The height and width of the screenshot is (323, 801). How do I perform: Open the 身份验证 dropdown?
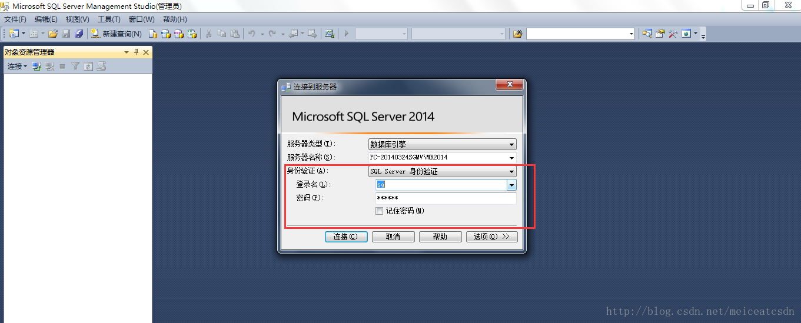pyautogui.click(x=443, y=171)
